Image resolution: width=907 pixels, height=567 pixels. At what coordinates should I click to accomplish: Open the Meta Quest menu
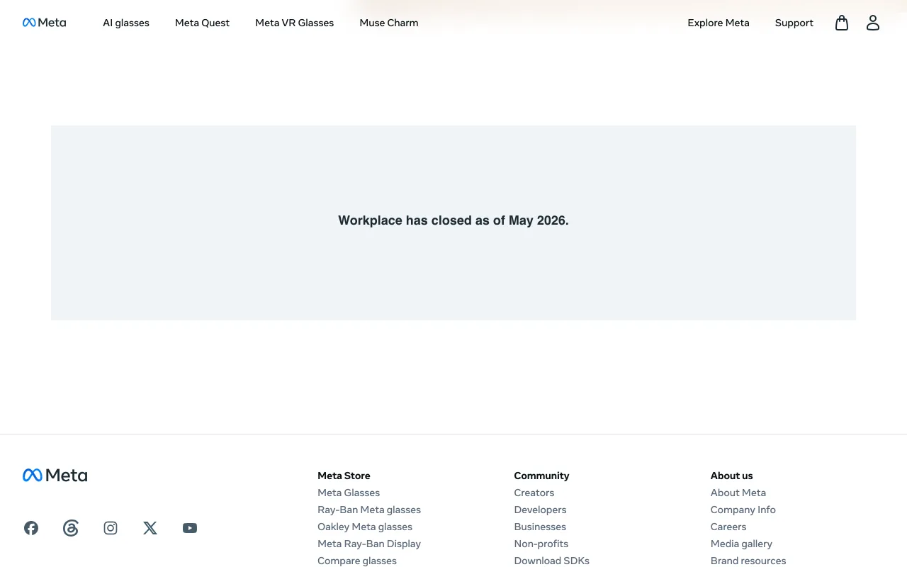(x=202, y=23)
